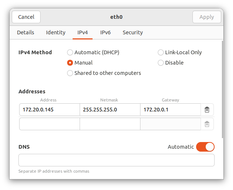Open the Security tab
This screenshot has height=190, width=233.
point(133,32)
